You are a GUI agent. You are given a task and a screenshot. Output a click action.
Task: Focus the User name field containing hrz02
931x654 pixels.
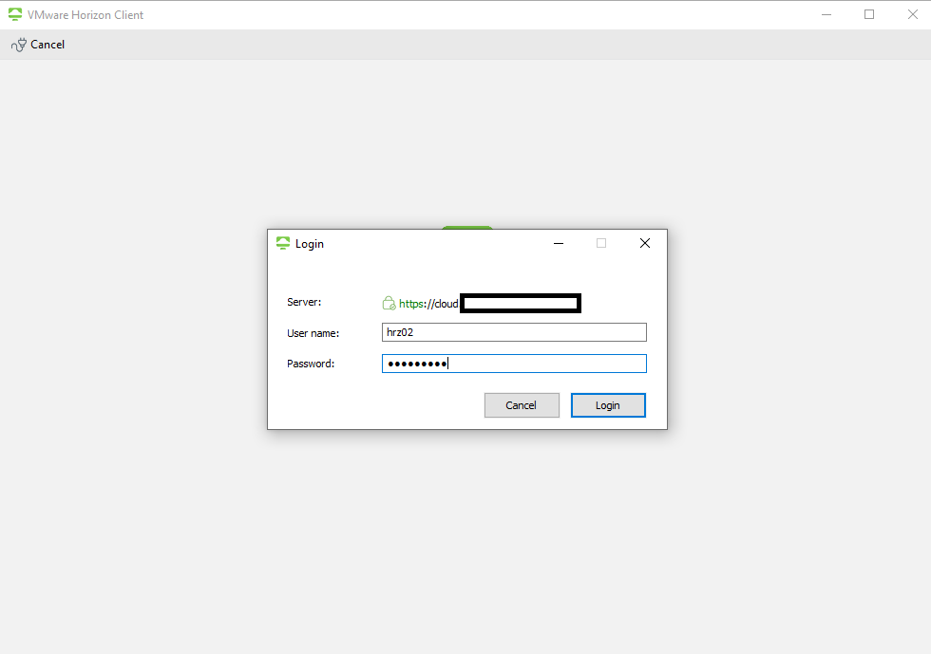[514, 332]
